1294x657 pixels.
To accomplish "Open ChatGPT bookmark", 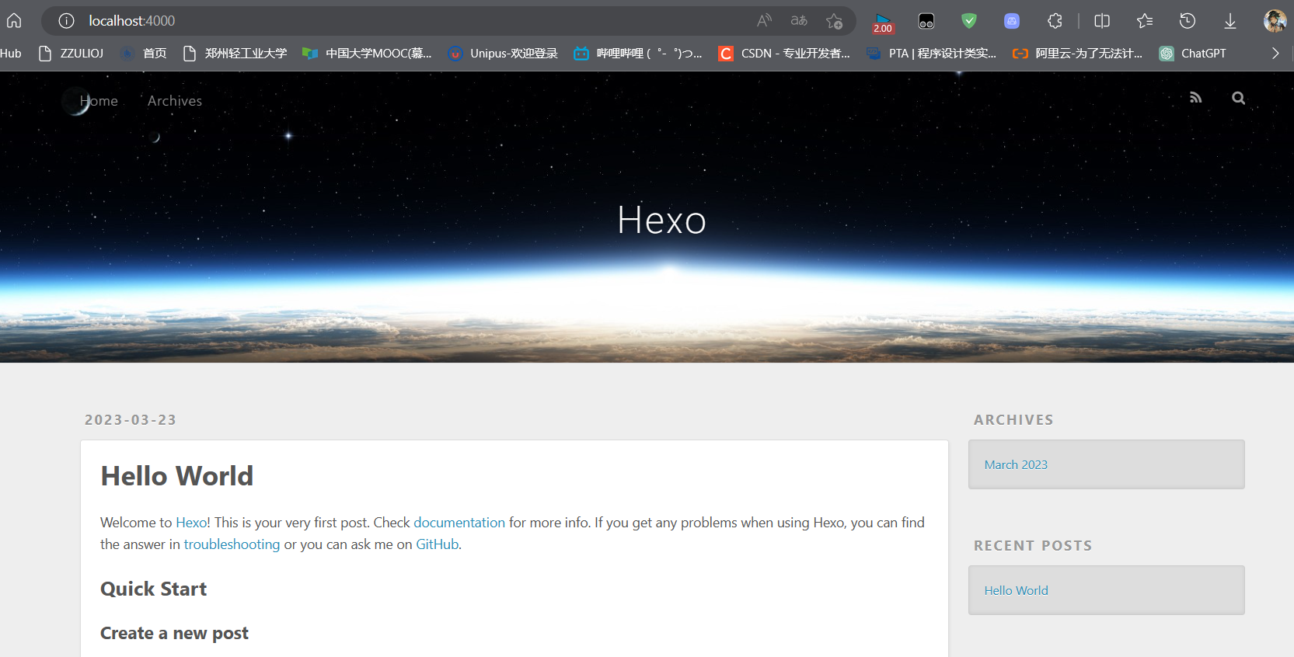I will [1192, 53].
